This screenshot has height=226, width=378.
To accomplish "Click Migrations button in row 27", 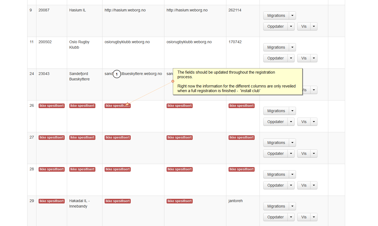I will pos(276,143).
